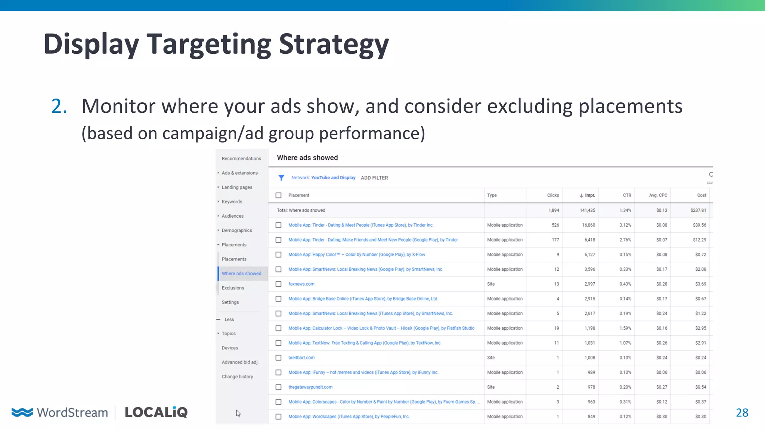Select the Where ads showed sidebar item

[x=241, y=274]
